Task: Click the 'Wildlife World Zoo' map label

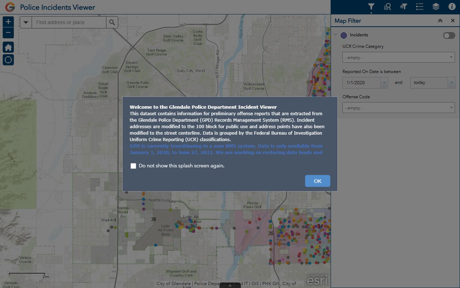Action: [123, 212]
